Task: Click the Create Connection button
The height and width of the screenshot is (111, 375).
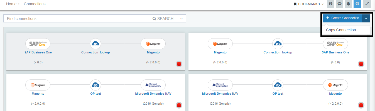Action: pos(343,18)
